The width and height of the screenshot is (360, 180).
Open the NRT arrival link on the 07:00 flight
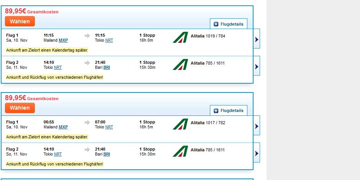tap(109, 127)
